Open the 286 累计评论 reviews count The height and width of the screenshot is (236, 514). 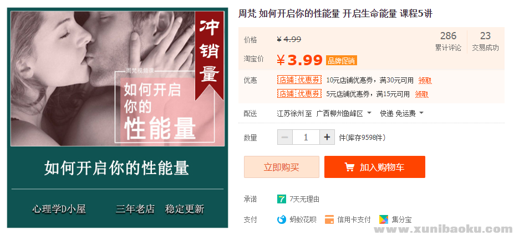(x=448, y=41)
